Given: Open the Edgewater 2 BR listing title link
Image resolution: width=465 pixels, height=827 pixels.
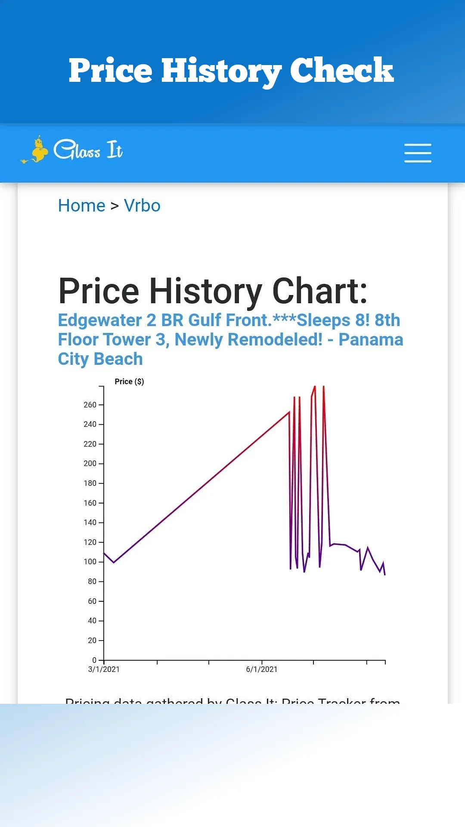Looking at the screenshot, I should click(x=230, y=339).
